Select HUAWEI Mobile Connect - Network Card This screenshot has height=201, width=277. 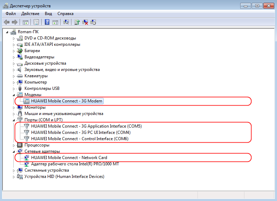[x=69, y=158]
